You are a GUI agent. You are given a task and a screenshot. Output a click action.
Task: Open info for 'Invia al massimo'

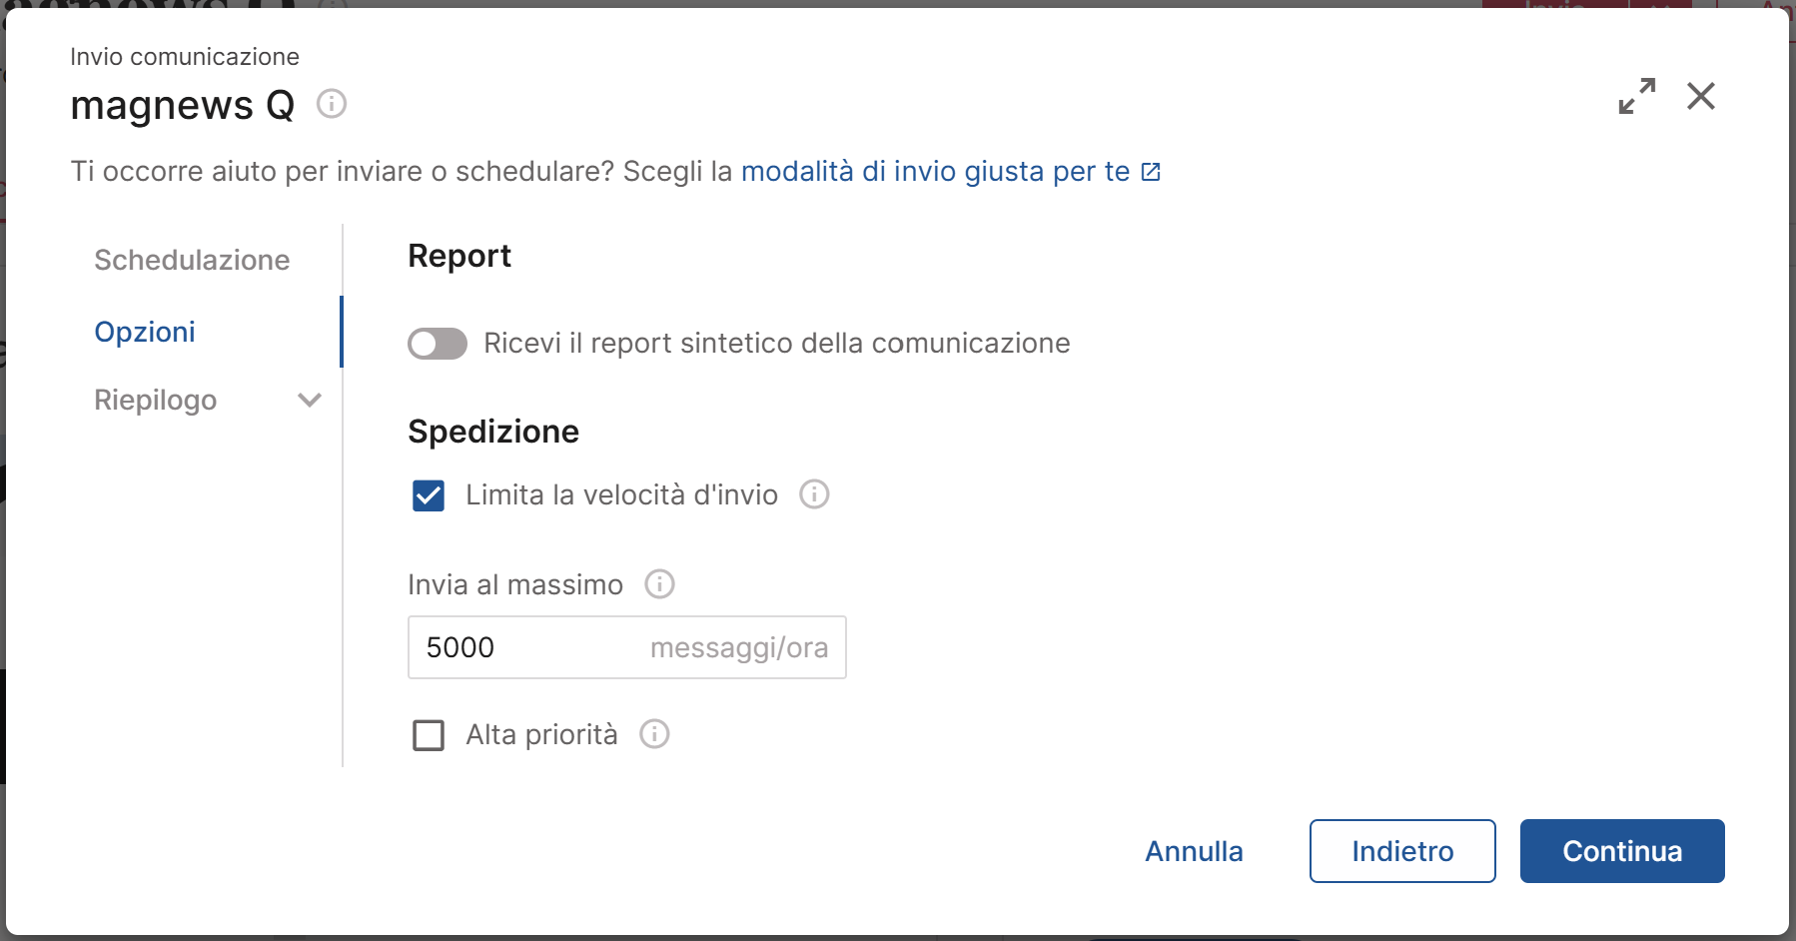[x=659, y=584]
